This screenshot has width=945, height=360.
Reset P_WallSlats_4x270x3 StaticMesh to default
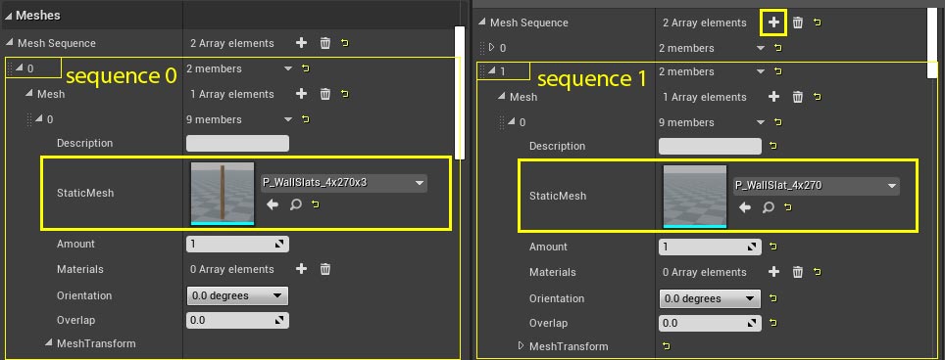pyautogui.click(x=316, y=204)
